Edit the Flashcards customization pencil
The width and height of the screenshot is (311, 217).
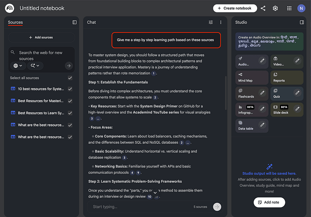pos(263,93)
